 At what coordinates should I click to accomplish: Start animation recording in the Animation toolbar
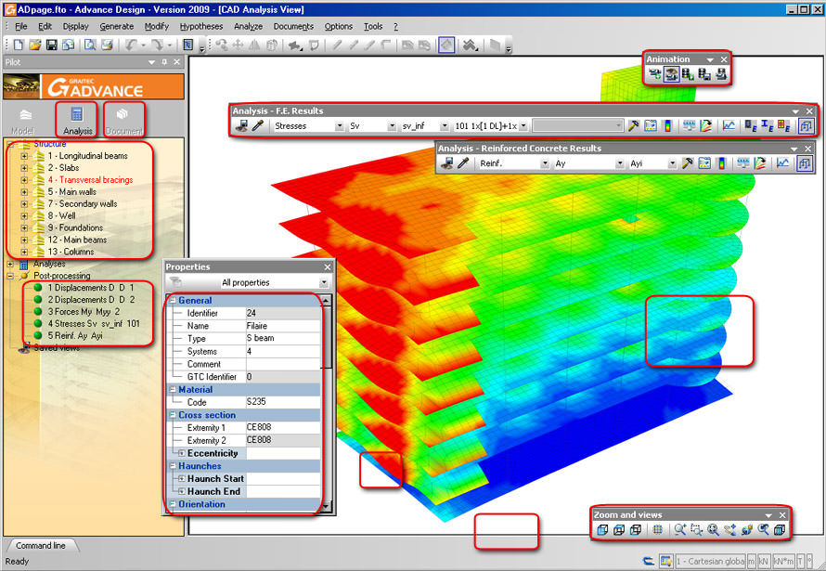tap(655, 74)
